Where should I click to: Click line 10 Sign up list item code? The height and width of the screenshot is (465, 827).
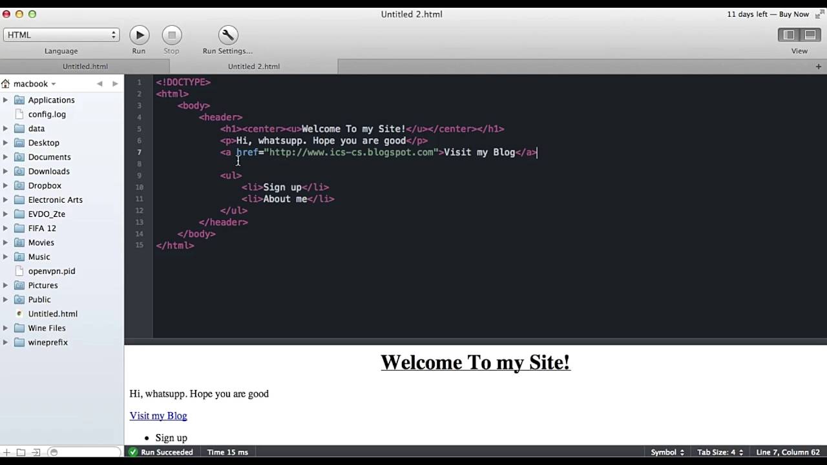286,187
